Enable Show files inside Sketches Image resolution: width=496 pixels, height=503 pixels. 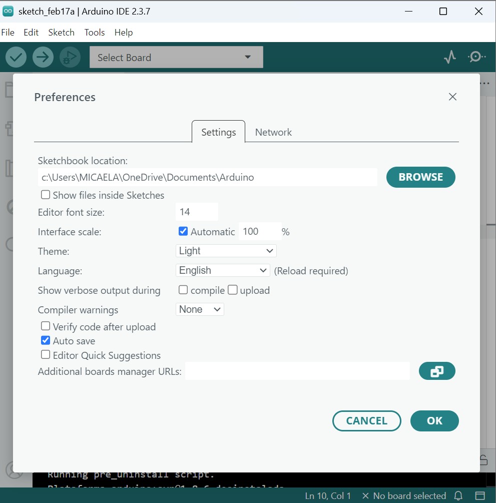click(x=46, y=195)
